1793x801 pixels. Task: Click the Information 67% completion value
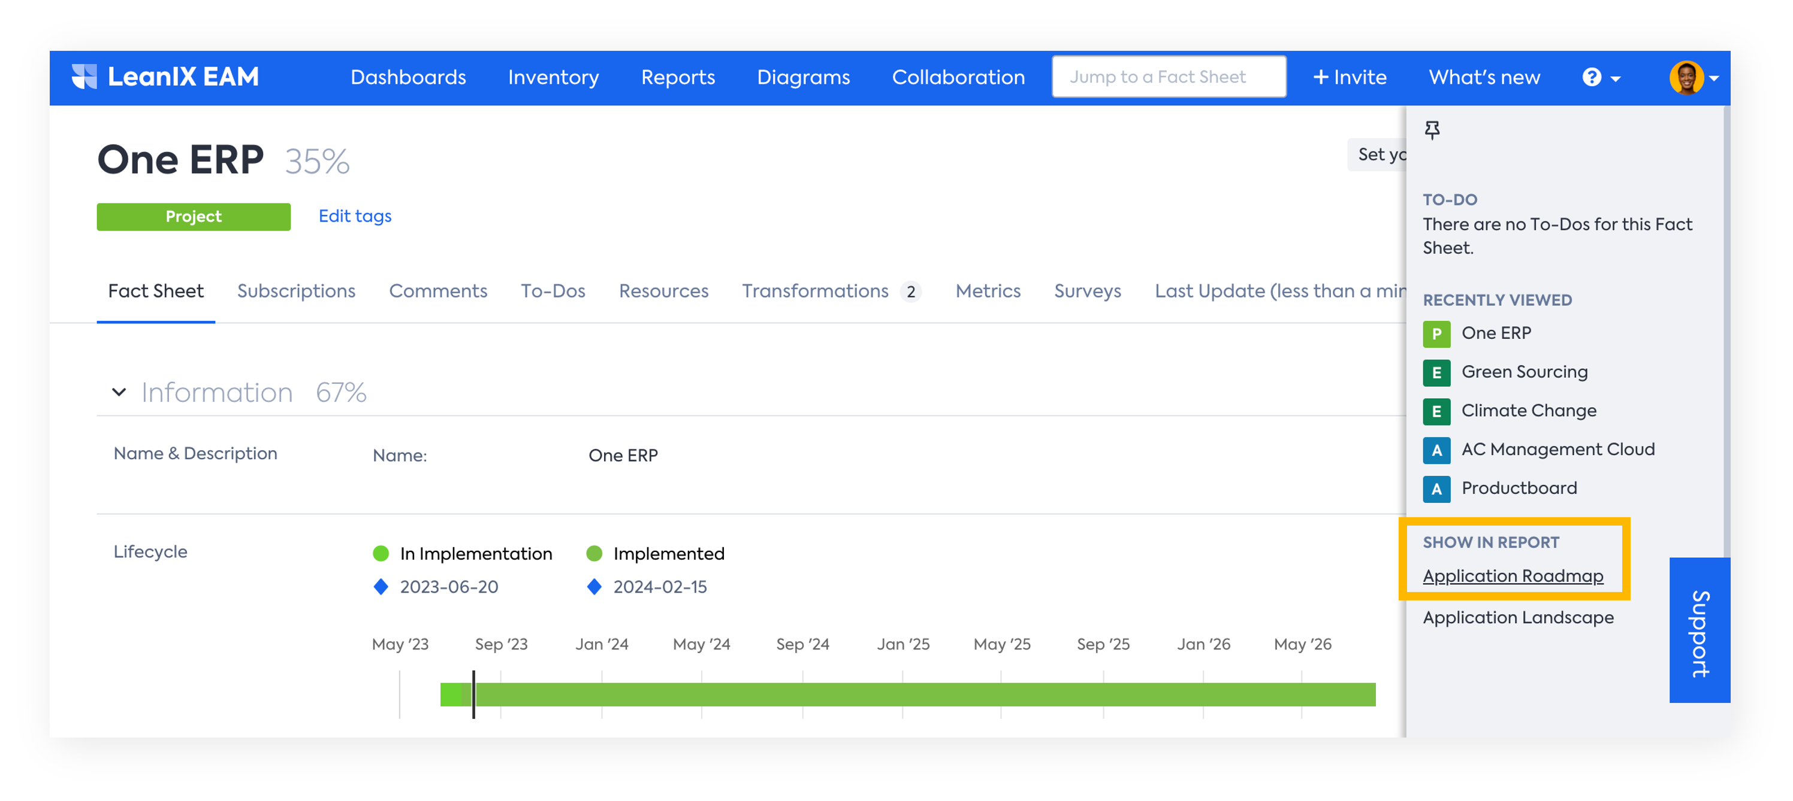coord(341,393)
